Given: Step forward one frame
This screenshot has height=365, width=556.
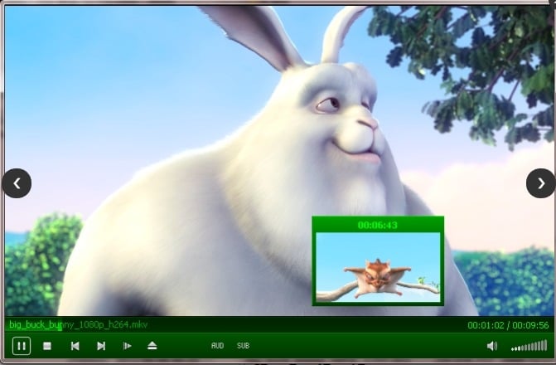Looking at the screenshot, I should (127, 346).
